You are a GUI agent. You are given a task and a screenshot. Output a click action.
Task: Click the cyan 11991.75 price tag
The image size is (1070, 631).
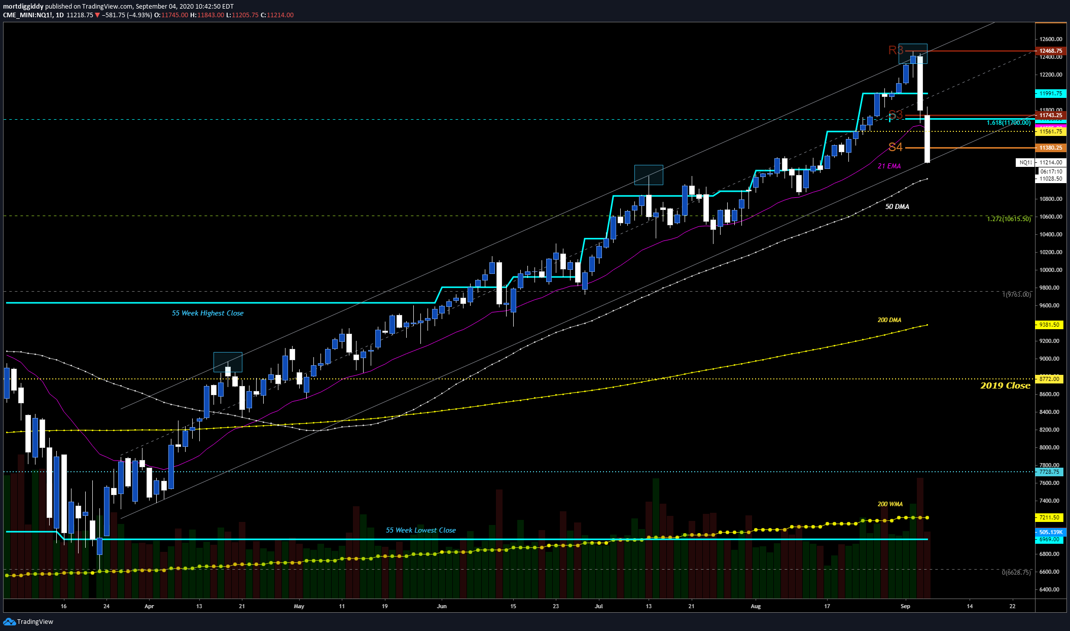tap(1050, 93)
